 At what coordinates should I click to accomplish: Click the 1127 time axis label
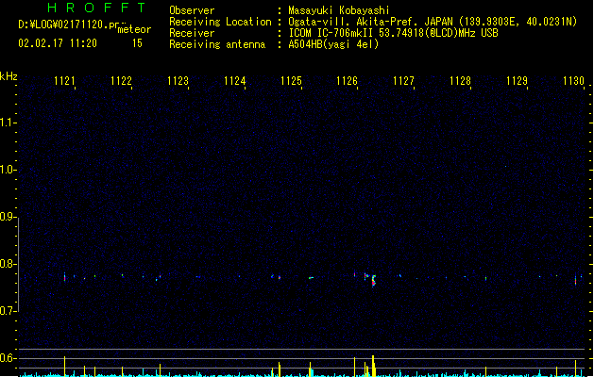403,81
